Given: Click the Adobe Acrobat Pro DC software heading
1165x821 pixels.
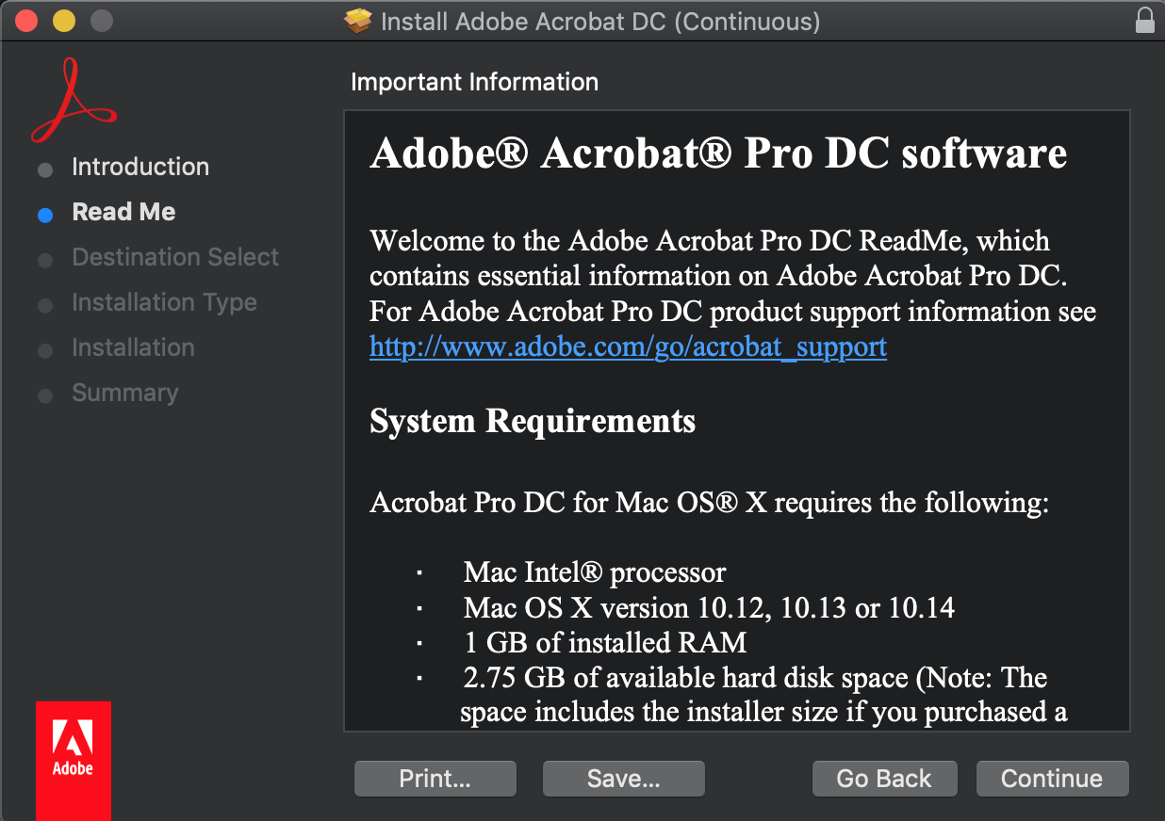Looking at the screenshot, I should pyautogui.click(x=718, y=153).
